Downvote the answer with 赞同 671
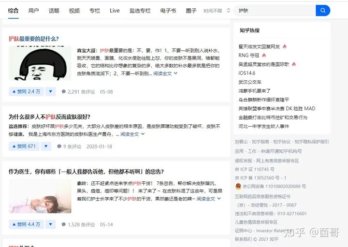 point(46,146)
